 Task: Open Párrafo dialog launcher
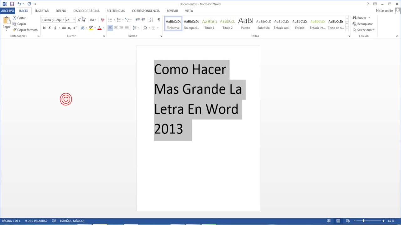tap(161, 36)
